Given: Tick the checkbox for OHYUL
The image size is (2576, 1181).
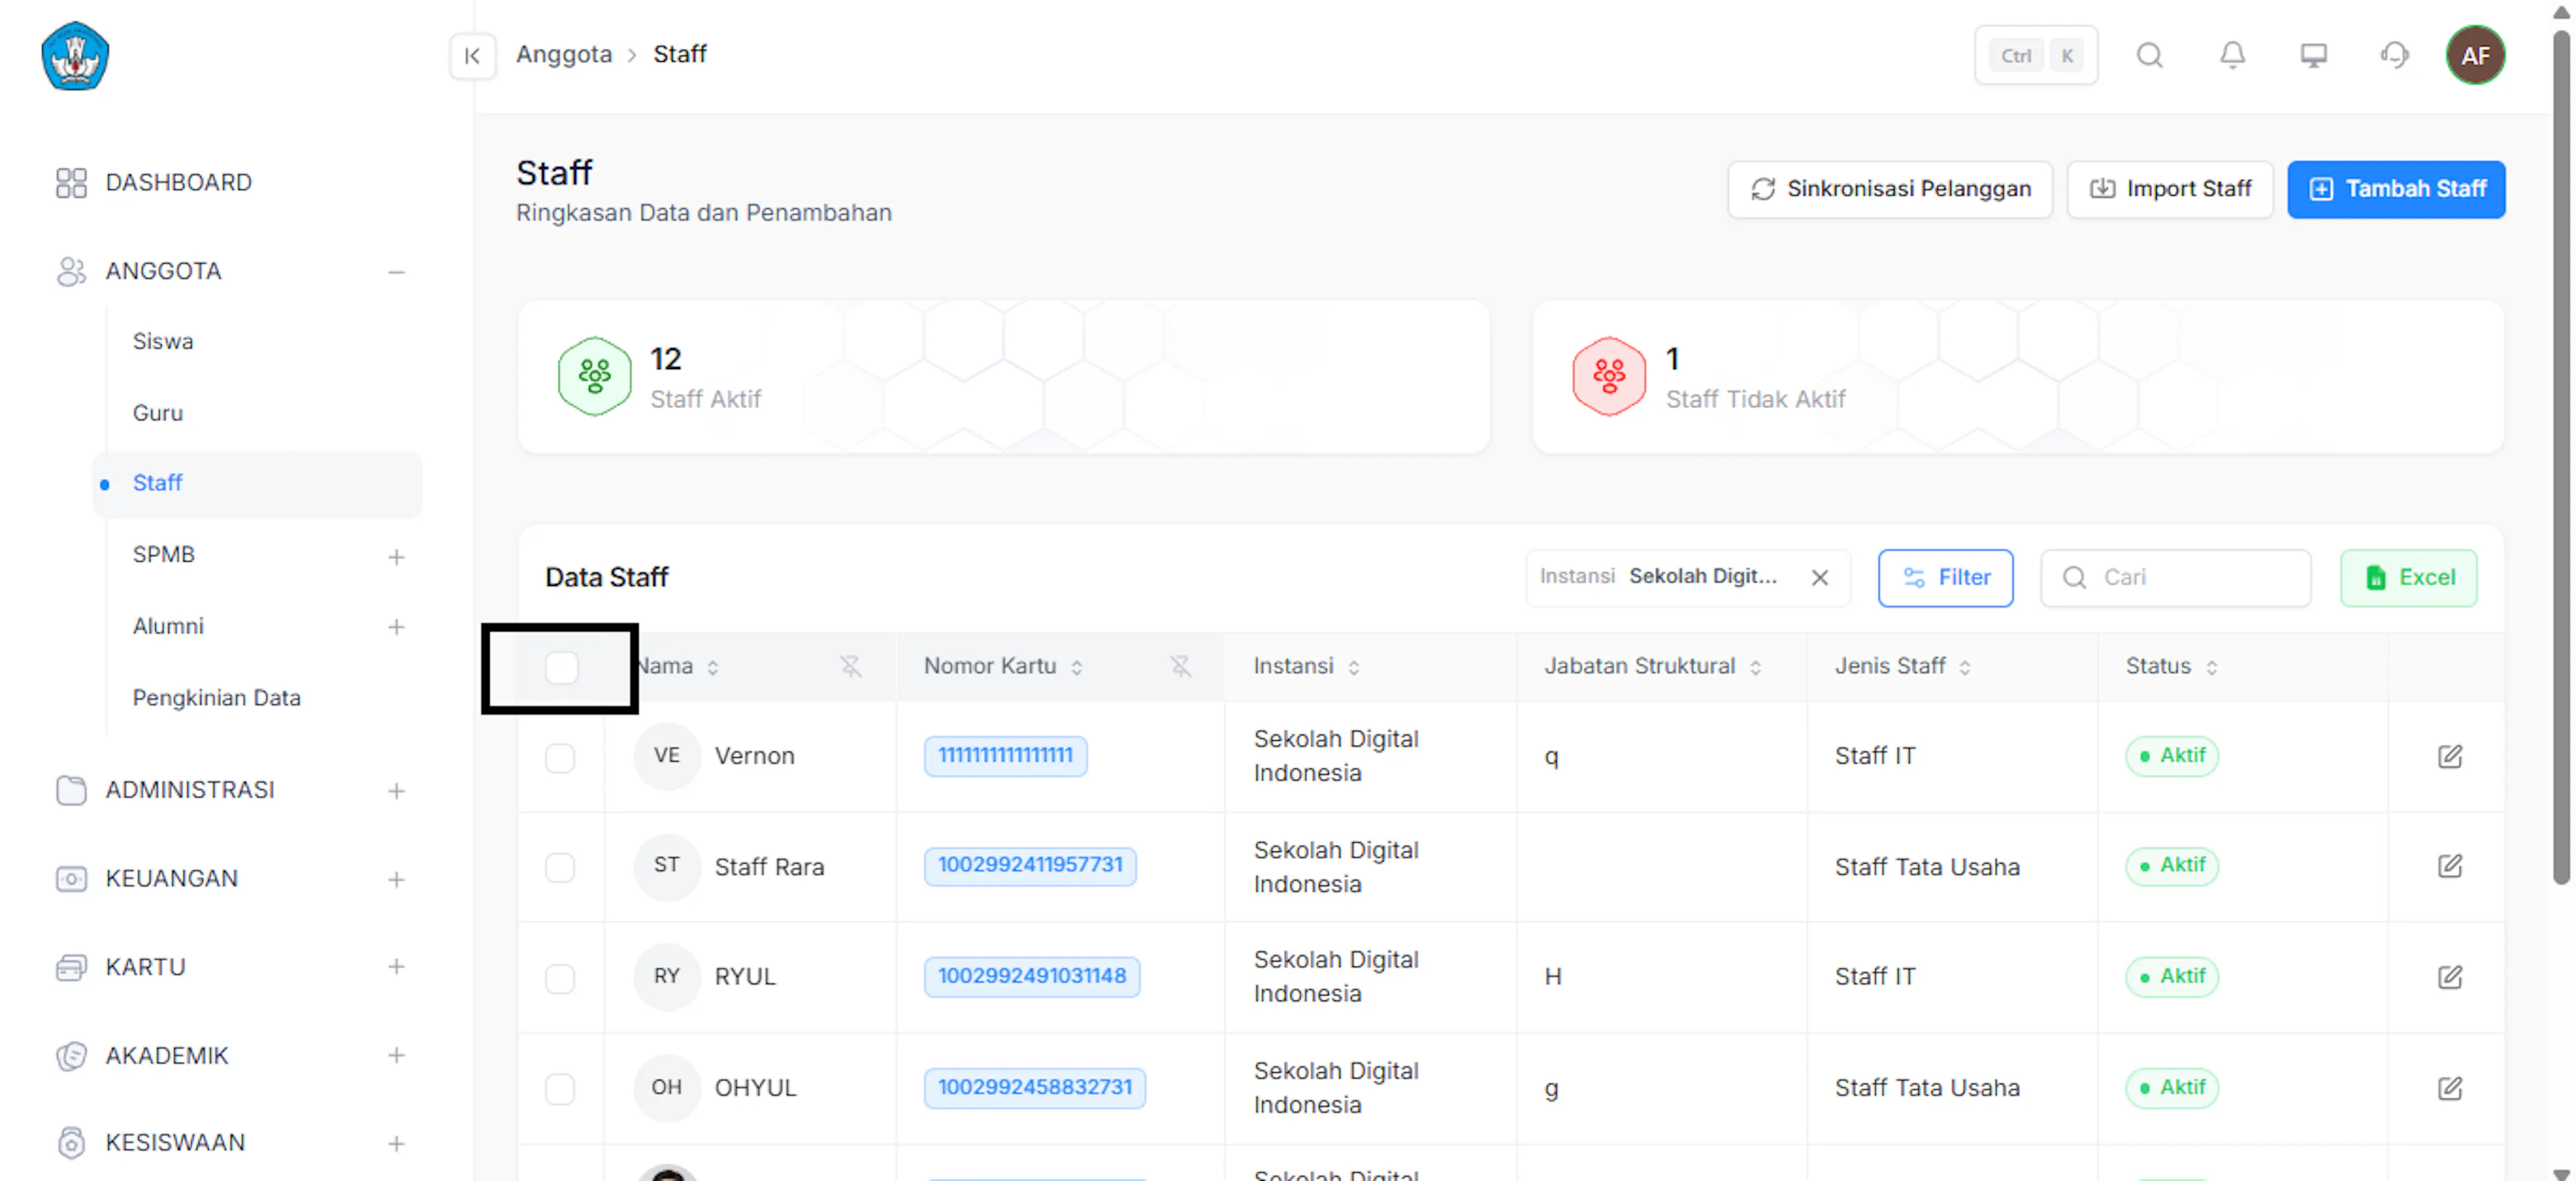Looking at the screenshot, I should pyautogui.click(x=560, y=1089).
